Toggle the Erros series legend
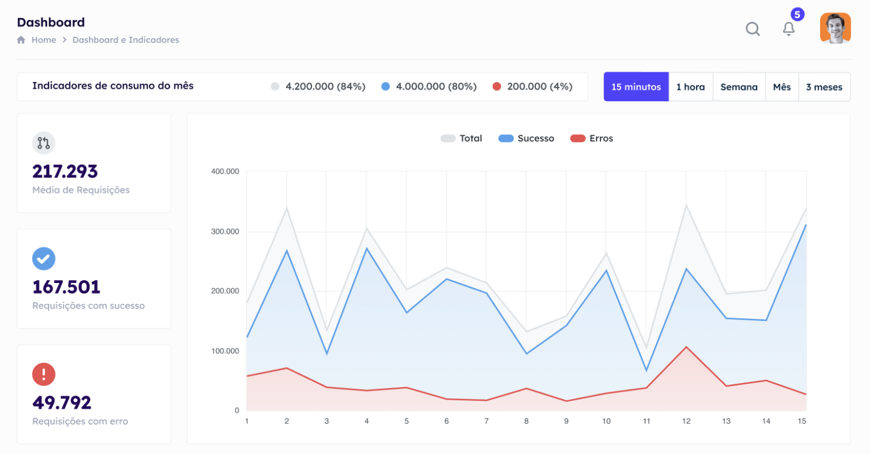 (592, 138)
